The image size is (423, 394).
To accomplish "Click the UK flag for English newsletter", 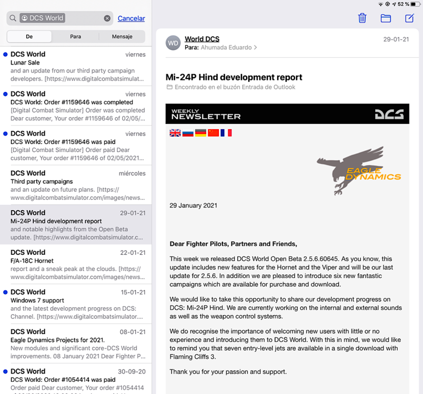I will pos(175,133).
